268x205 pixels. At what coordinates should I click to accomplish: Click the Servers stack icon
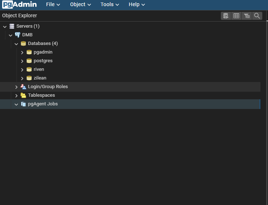click(x=12, y=26)
